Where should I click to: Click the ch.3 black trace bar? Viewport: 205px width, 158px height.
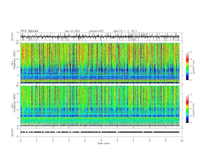click(x=100, y=132)
